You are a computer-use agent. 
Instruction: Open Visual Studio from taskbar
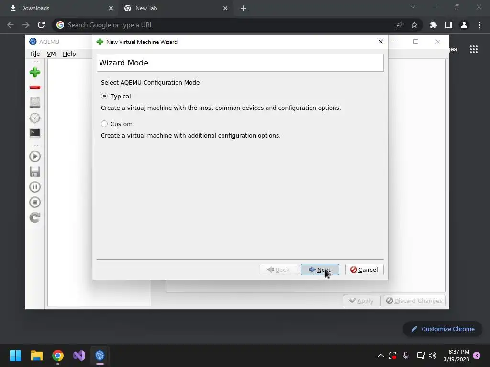coord(79,356)
